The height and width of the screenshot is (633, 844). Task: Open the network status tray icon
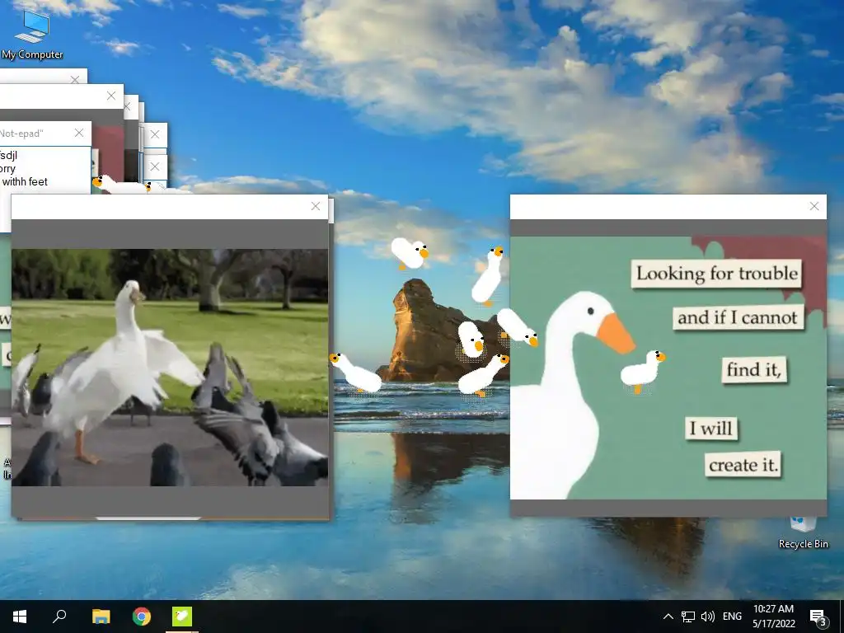pyautogui.click(x=688, y=617)
